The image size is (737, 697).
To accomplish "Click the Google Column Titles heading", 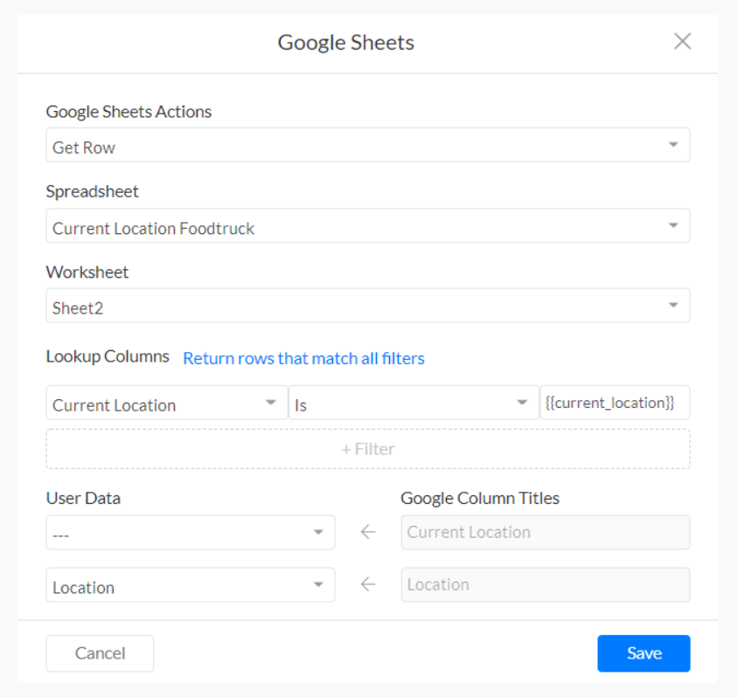I will coord(480,498).
